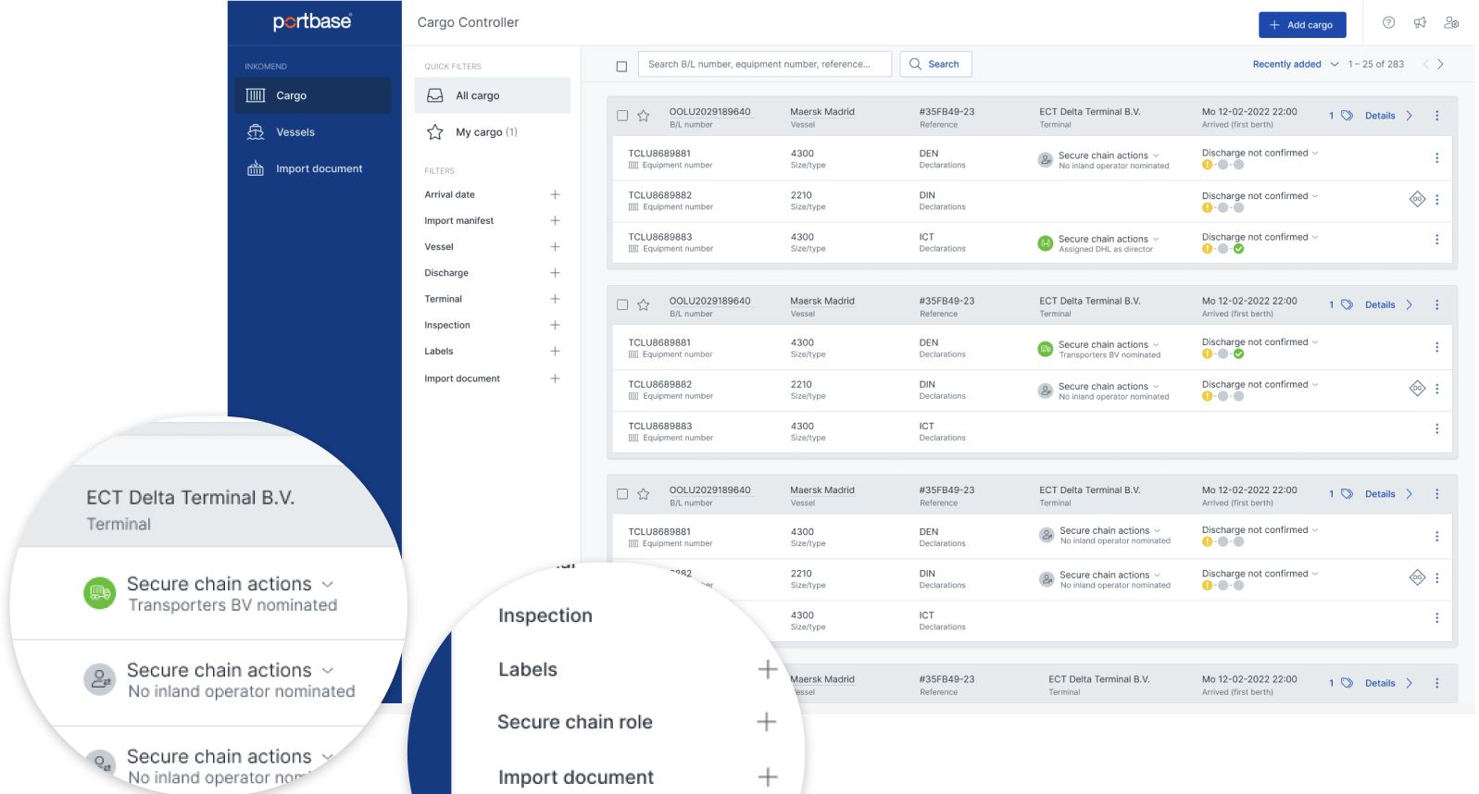The image size is (1479, 794).
Task: Click the Add cargo button
Action: [x=1301, y=25]
